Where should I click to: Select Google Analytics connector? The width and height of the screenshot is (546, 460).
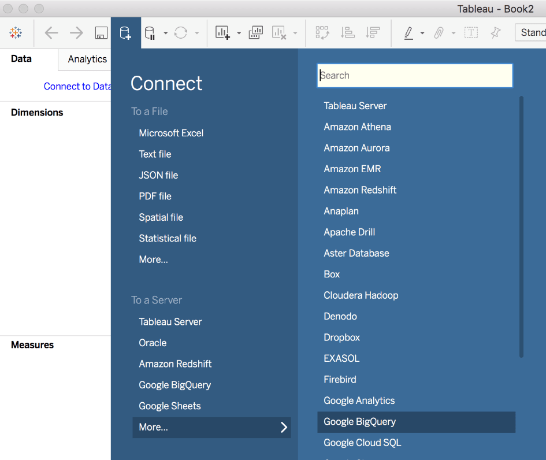(359, 400)
